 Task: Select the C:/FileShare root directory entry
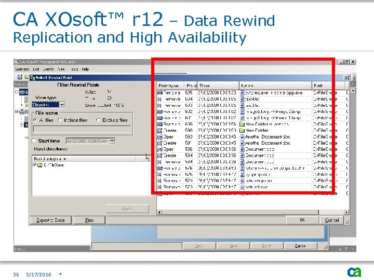[54, 165]
